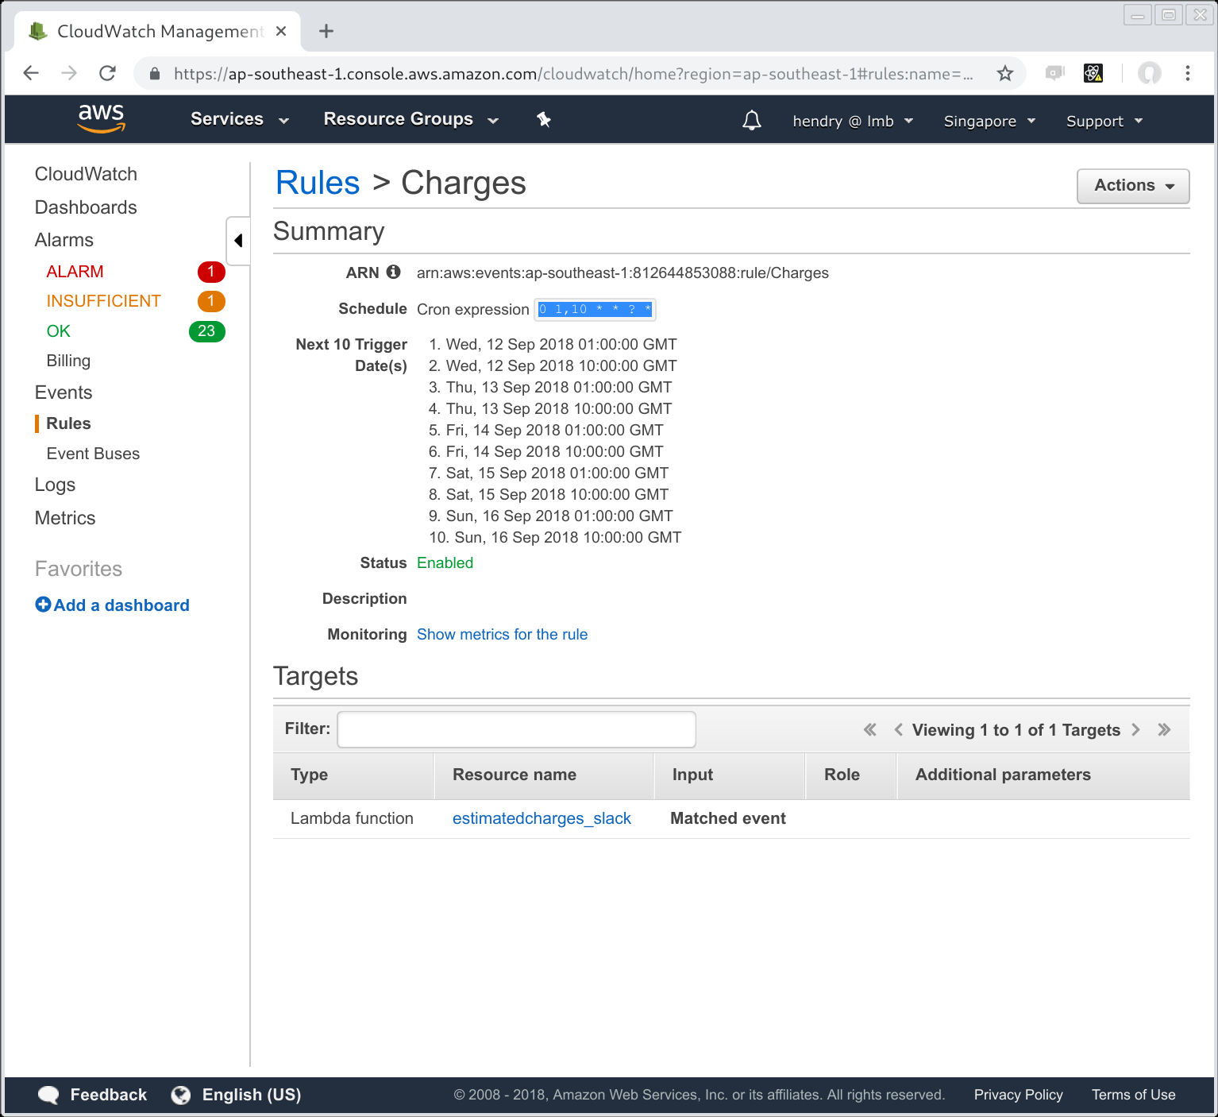Click the React DevTools extension icon
This screenshot has height=1117, width=1218.
[1093, 73]
